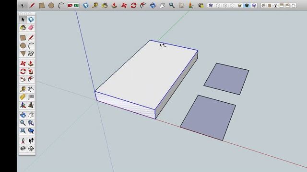Select the Dimension tool
This screenshot has width=307, height=172.
31,89
